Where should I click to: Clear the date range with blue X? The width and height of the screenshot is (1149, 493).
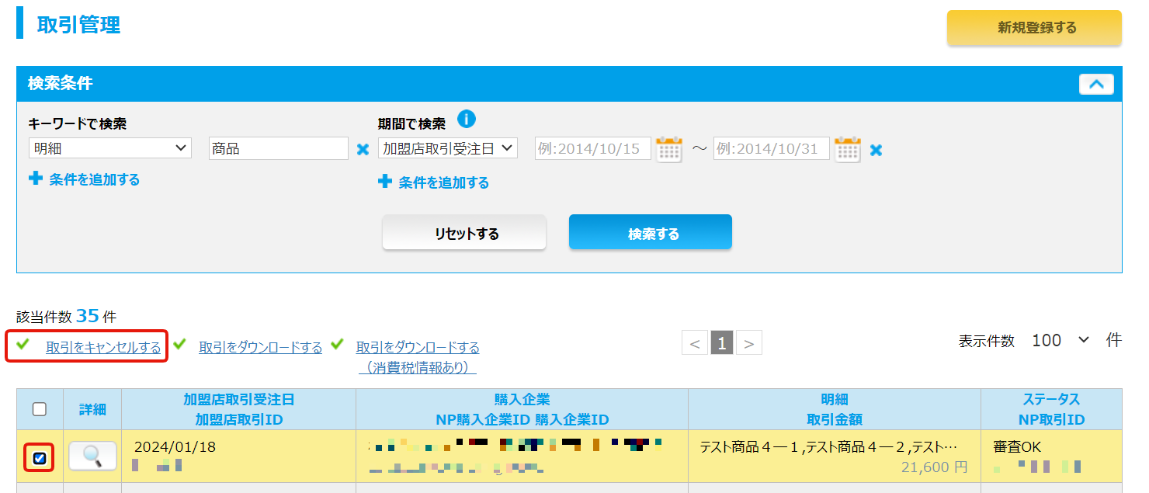pyautogui.click(x=876, y=150)
